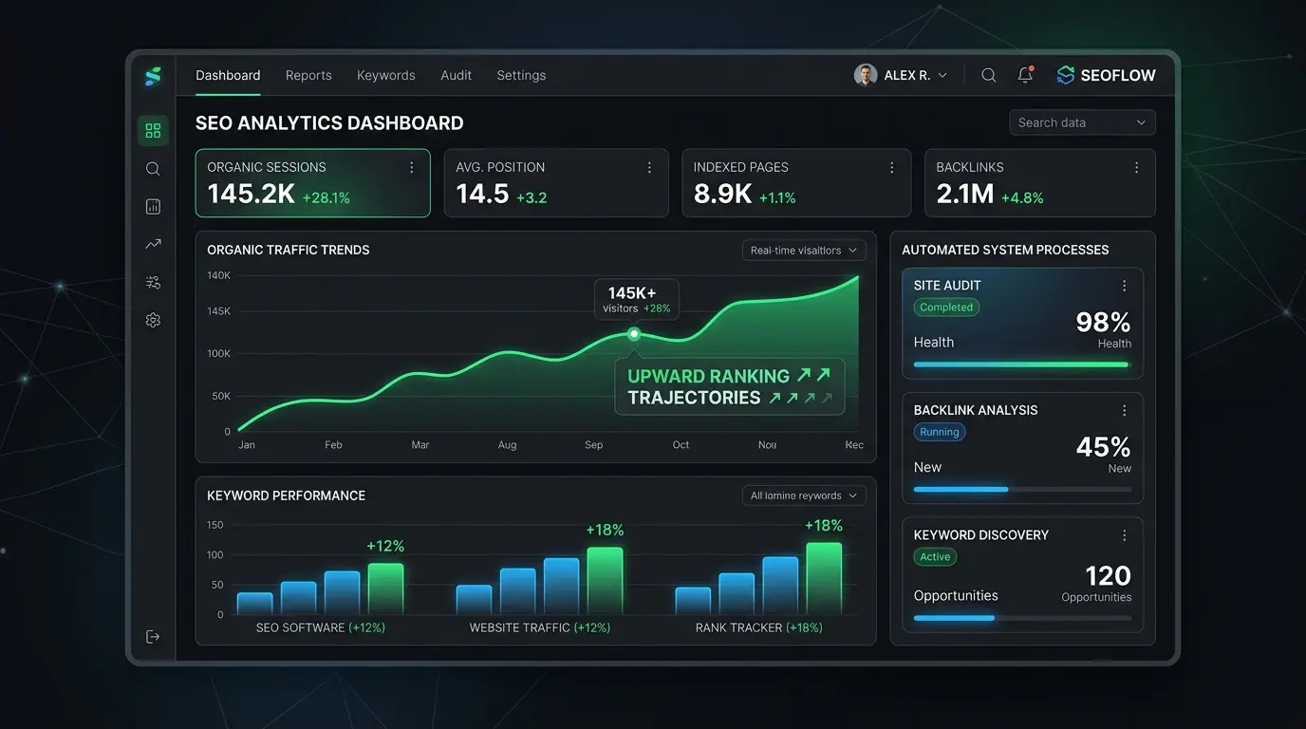
Task: Click the Running status badge
Action: click(x=940, y=432)
